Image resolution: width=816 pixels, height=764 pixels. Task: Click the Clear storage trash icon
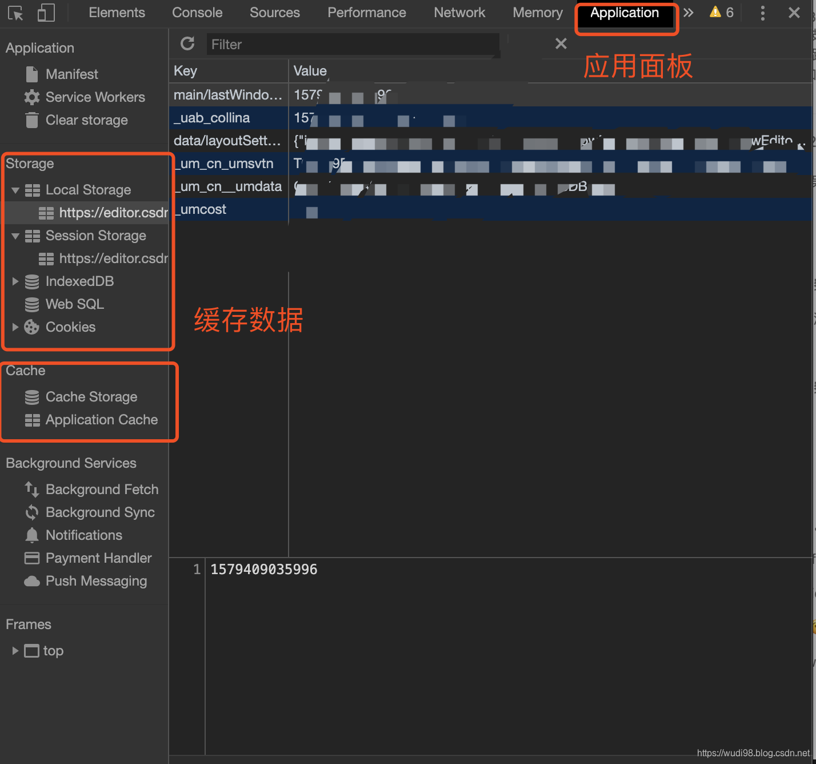[32, 120]
